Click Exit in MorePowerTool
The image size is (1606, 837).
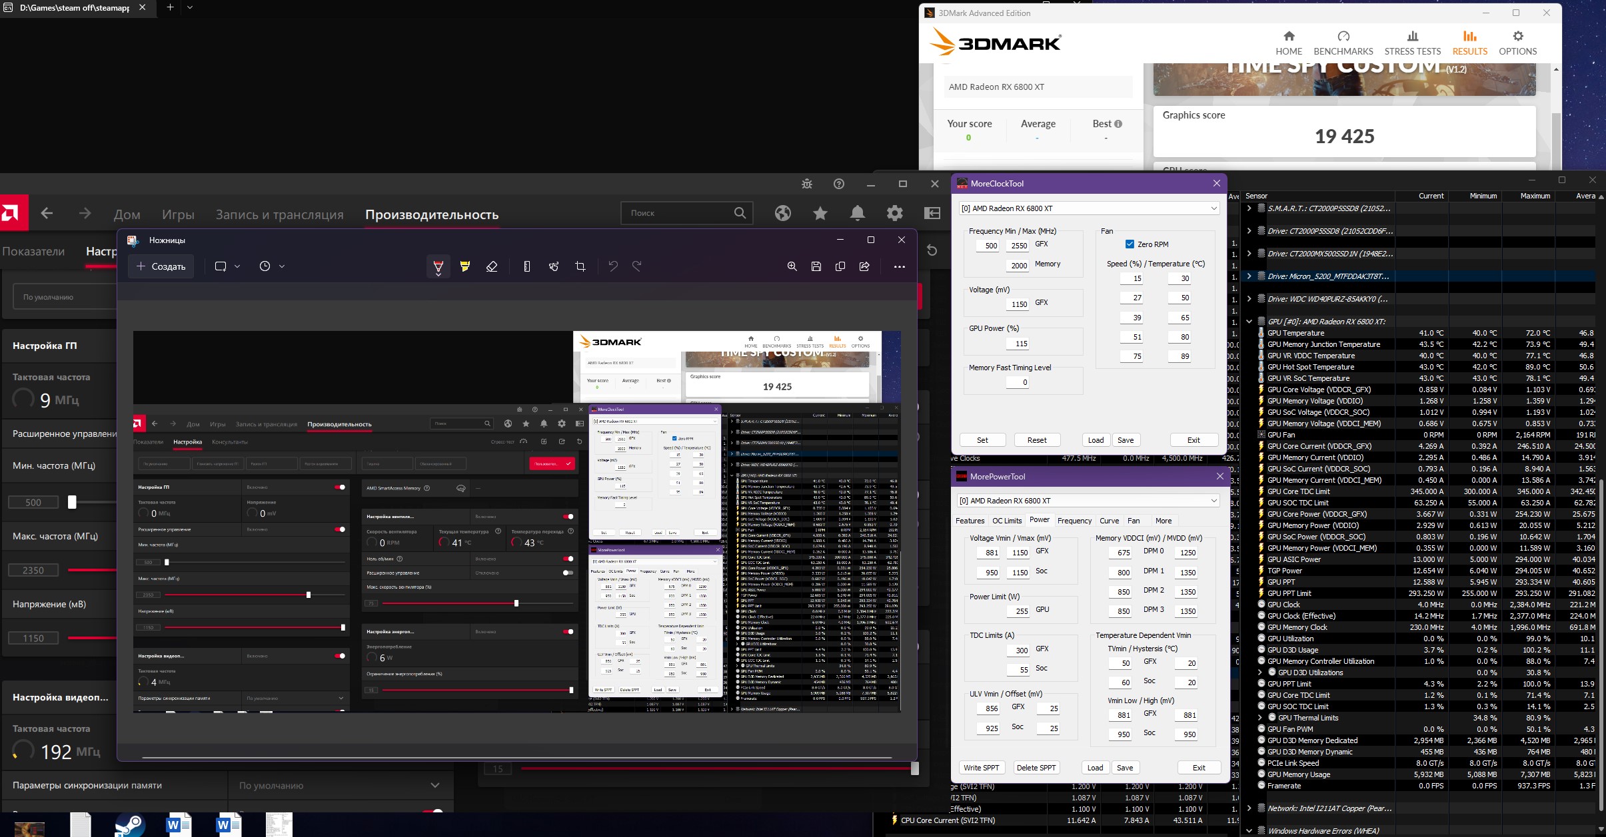pyautogui.click(x=1199, y=768)
